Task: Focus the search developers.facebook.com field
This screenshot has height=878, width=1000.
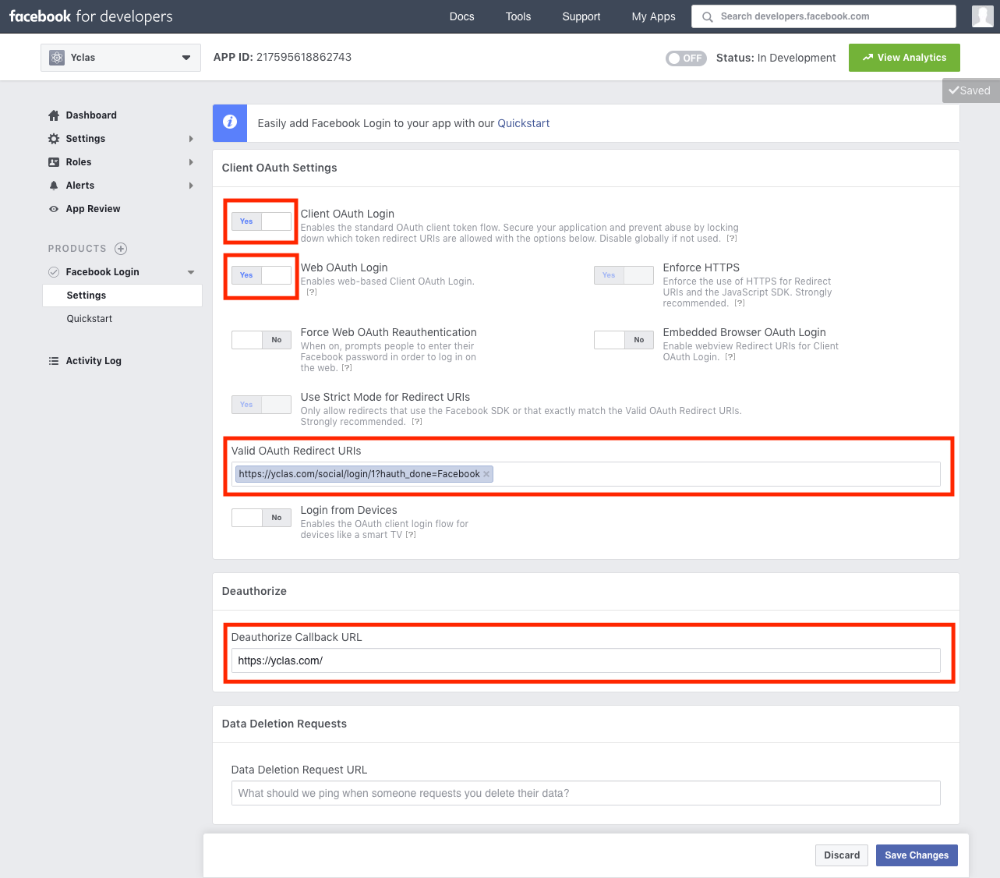Action: pos(824,16)
